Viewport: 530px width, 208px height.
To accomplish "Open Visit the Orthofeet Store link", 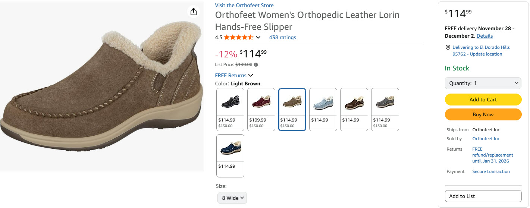I will (x=244, y=5).
